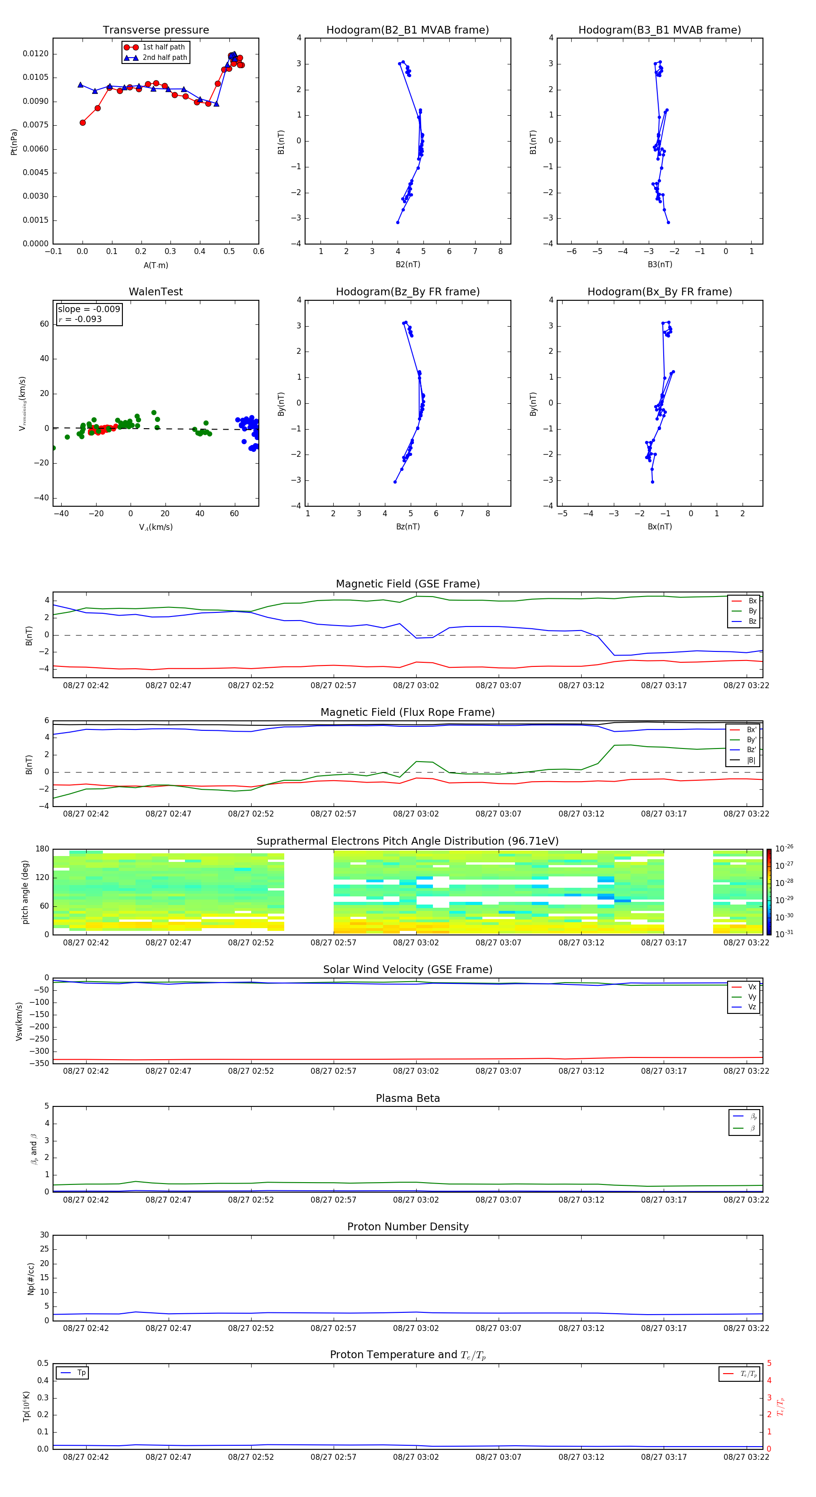
Task: Click the 'V_A(km/s)' x-axis label
Action: (155, 527)
